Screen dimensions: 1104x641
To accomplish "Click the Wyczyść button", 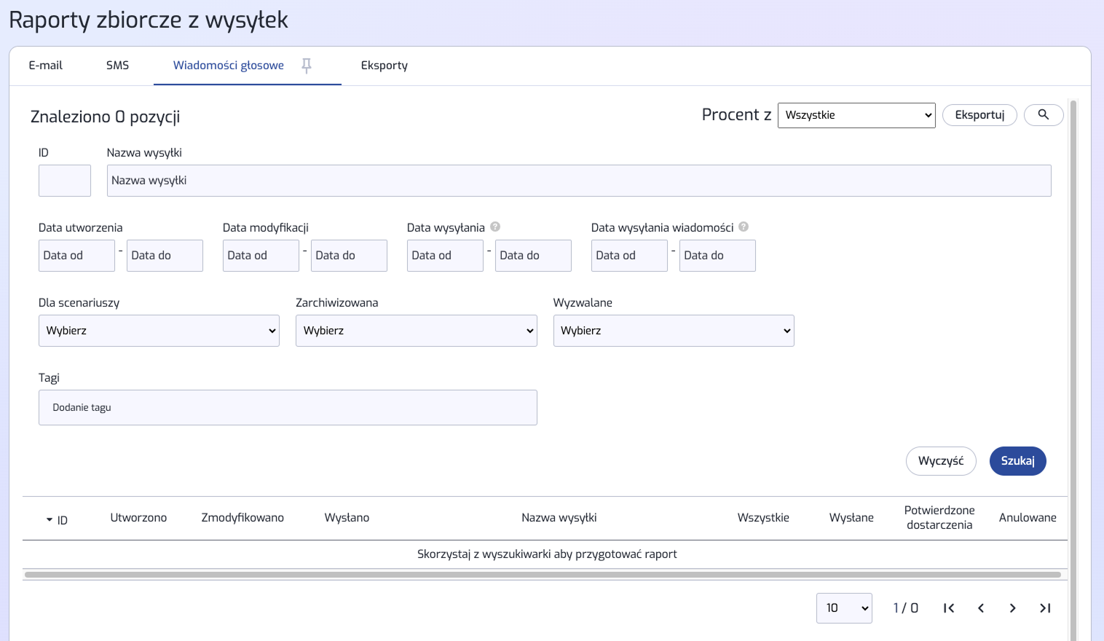I will tap(940, 461).
